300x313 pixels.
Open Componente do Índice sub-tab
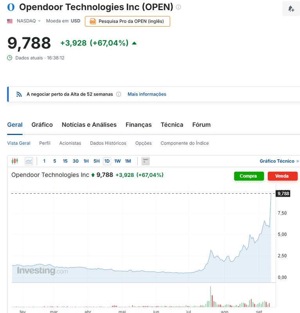185,143
